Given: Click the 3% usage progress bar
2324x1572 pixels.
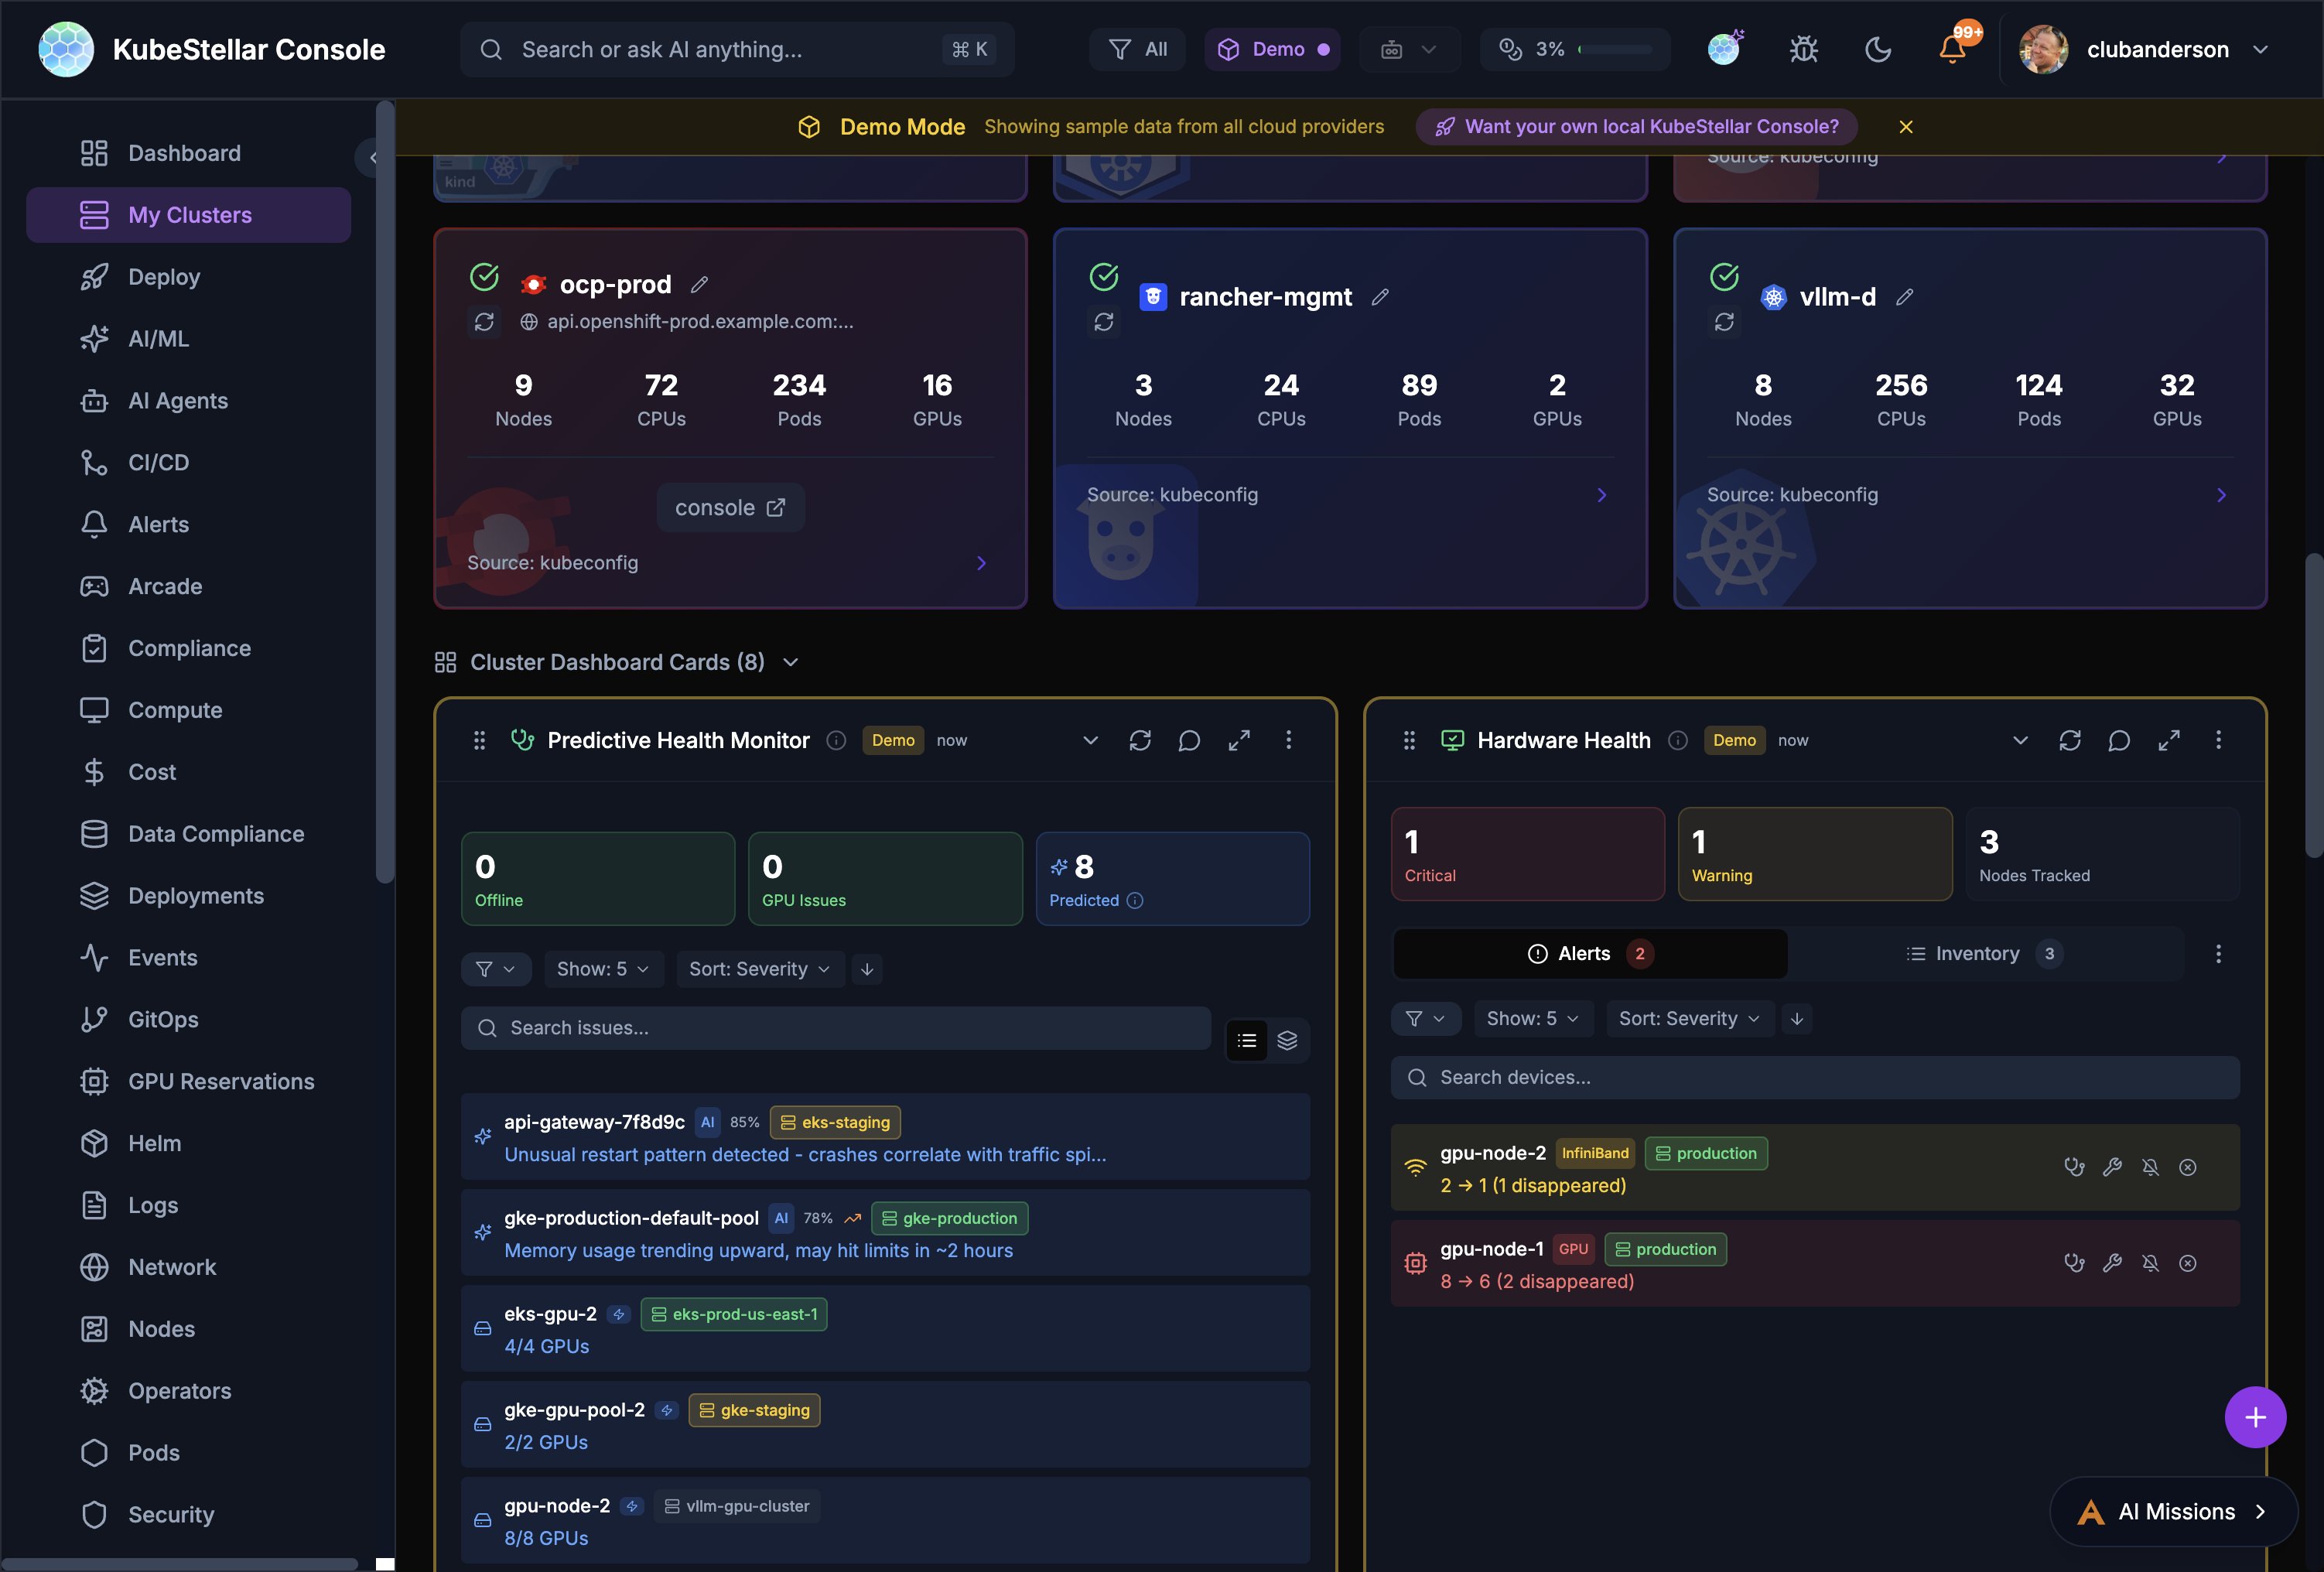Looking at the screenshot, I should point(1615,49).
